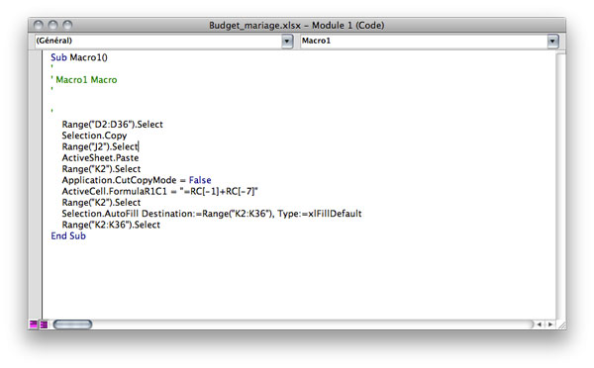Viewport: 594px width, 368px height.
Task: Switch to Procedure view icon at bottom-left
Action: click(34, 324)
